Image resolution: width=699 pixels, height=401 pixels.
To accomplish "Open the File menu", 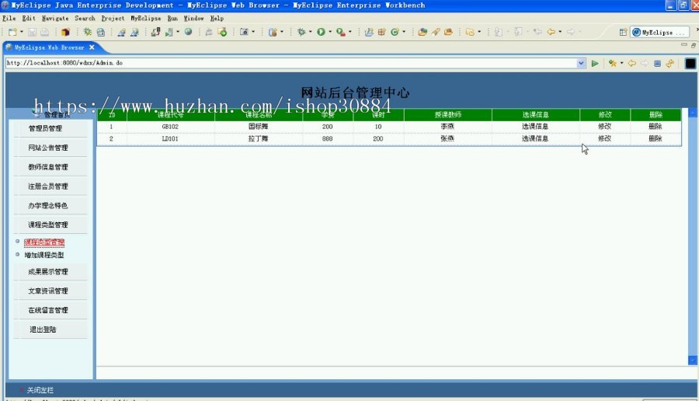I will [9, 19].
